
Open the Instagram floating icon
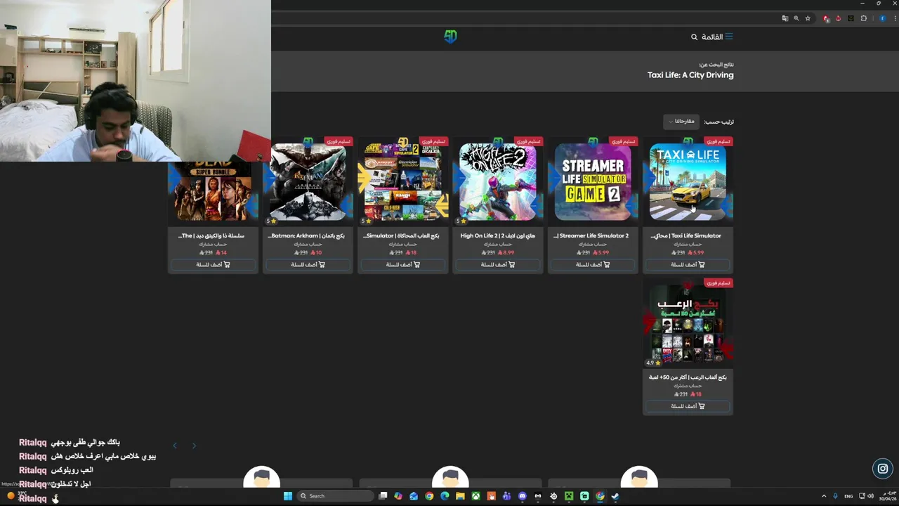tap(883, 469)
